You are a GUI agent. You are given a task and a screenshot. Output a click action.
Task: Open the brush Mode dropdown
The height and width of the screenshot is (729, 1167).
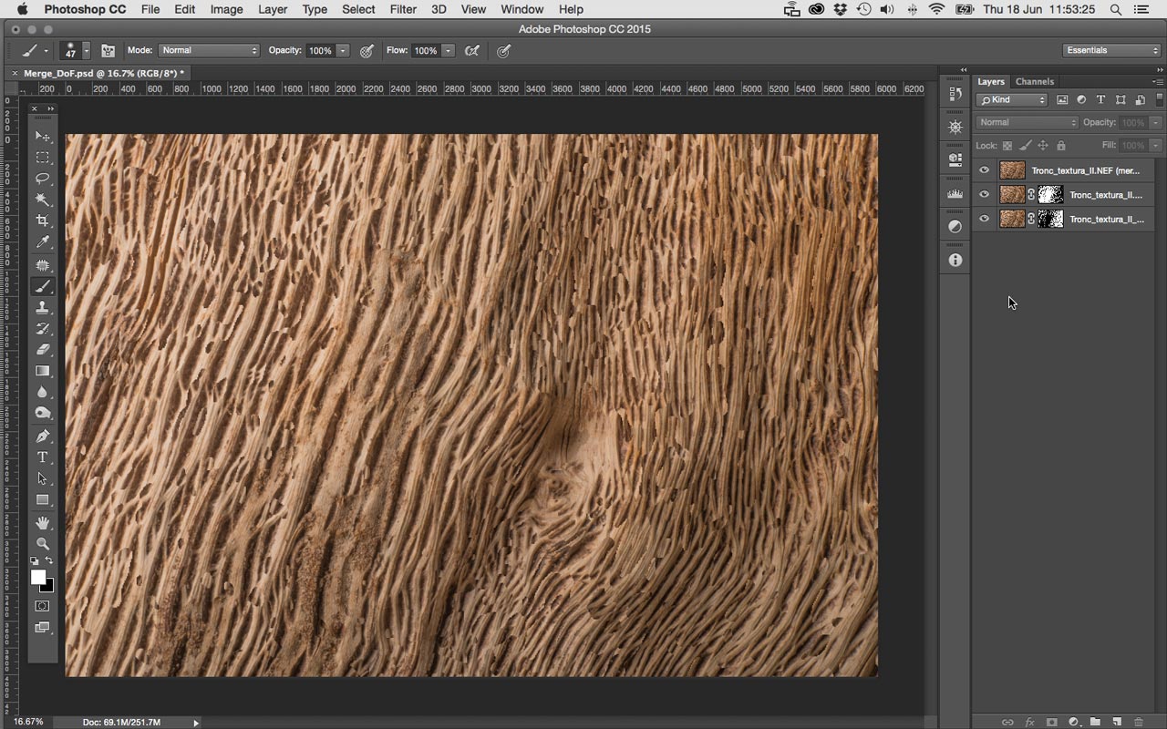tap(209, 51)
